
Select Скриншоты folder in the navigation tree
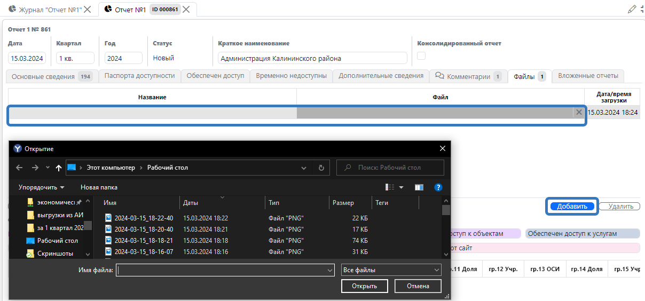coord(55,254)
